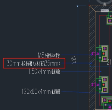The height and width of the screenshot is (110, 112).
Task: Select the yellow anchor block at top right
Action: [110, 21]
